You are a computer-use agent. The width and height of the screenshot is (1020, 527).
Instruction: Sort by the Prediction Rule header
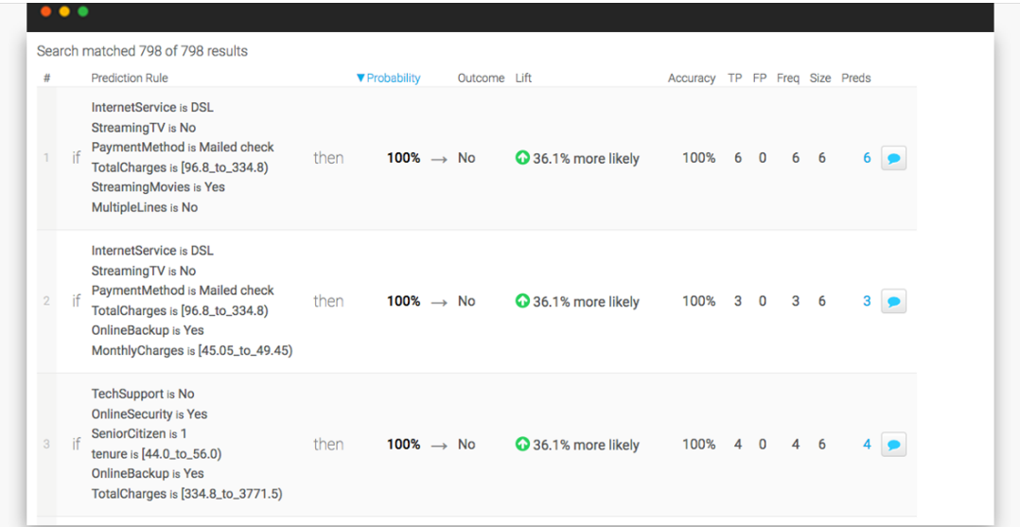tap(130, 79)
